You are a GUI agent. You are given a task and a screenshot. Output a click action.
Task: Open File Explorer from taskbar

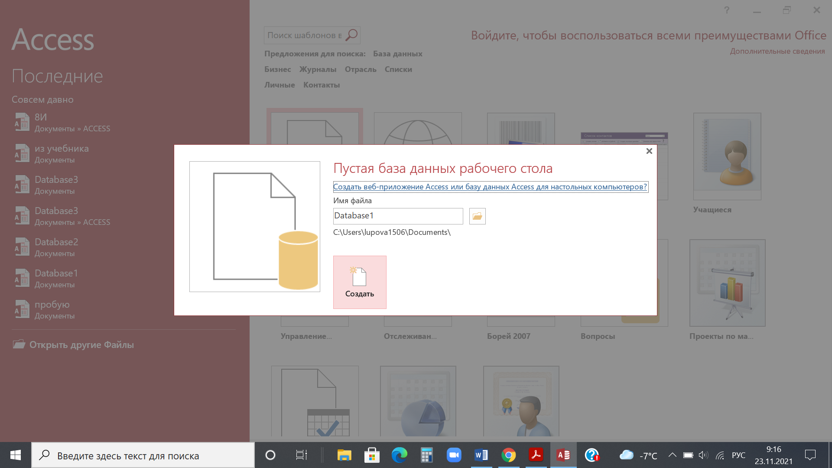point(344,455)
